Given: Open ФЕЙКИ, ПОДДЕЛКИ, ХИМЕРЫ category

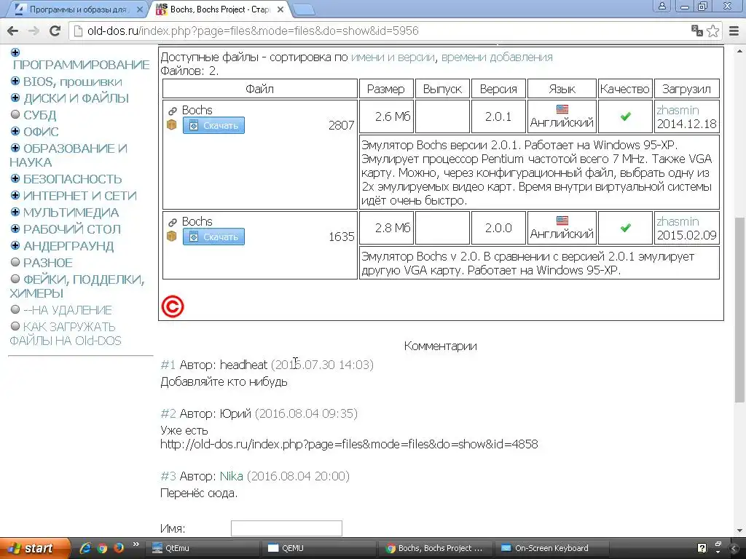Looking at the screenshot, I should tap(77, 286).
